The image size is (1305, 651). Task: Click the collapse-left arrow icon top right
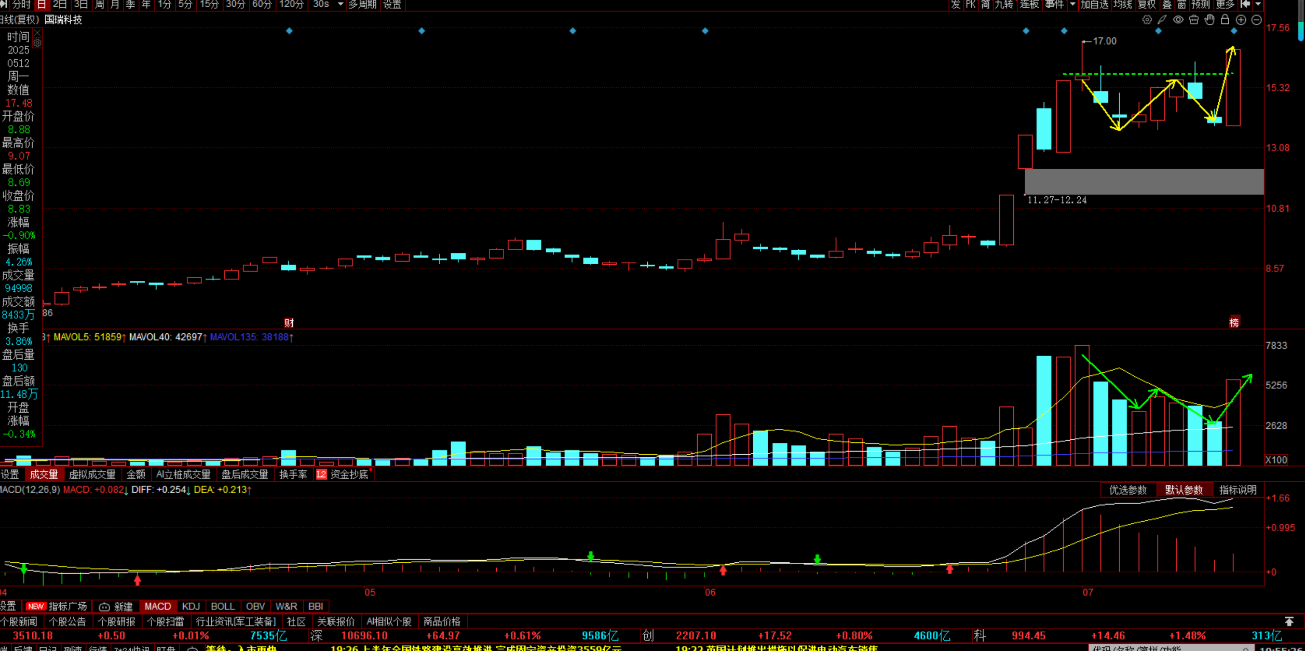(1245, 4)
